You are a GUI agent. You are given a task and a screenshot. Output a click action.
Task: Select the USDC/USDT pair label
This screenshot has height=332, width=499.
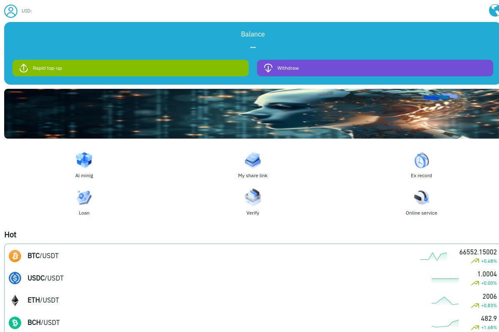(x=46, y=278)
